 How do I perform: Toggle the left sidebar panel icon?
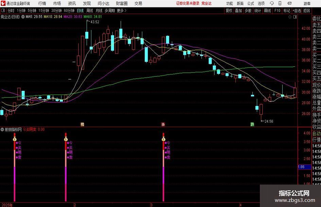tap(3, 11)
